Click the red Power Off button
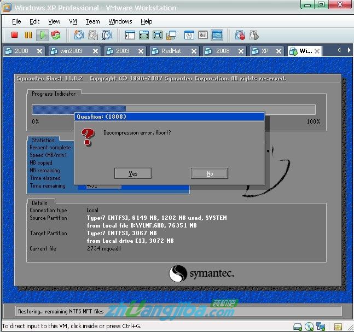Image resolution: width=354 pixels, height=332 pixels. point(15,35)
